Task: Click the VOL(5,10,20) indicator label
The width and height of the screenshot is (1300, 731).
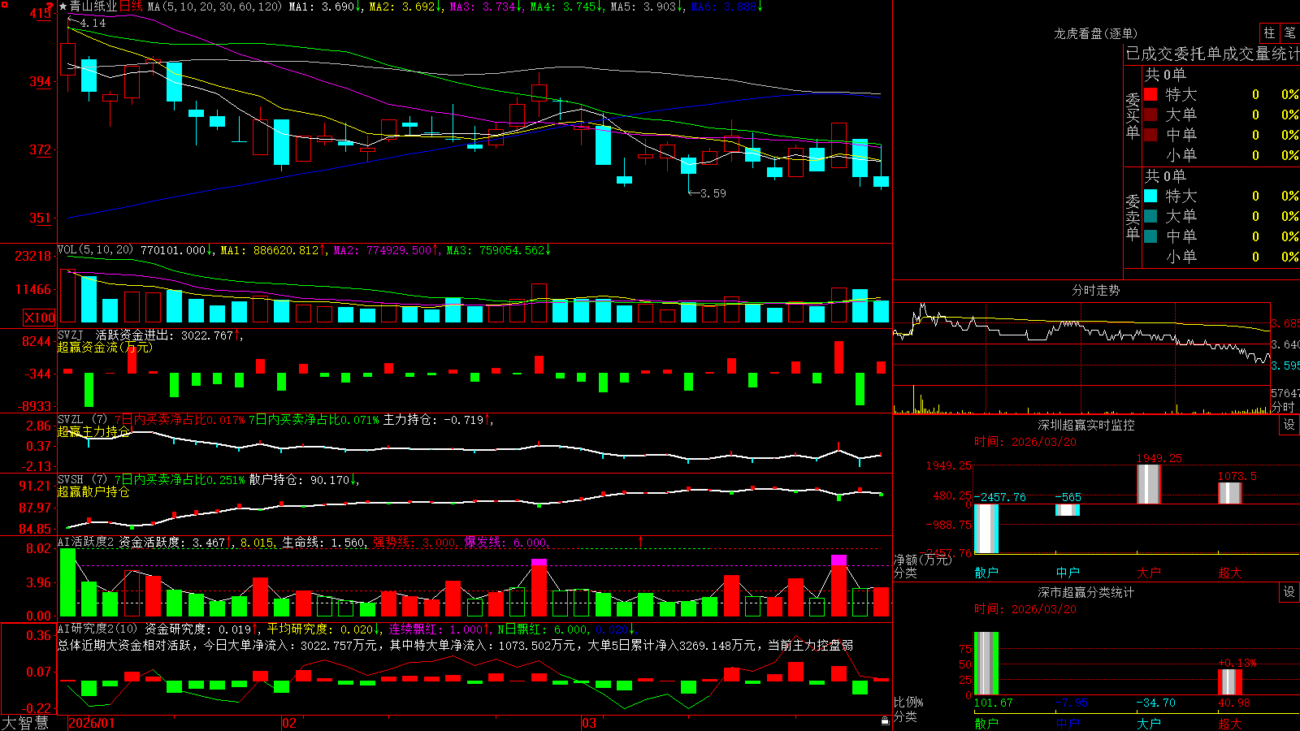Action: pyautogui.click(x=95, y=250)
